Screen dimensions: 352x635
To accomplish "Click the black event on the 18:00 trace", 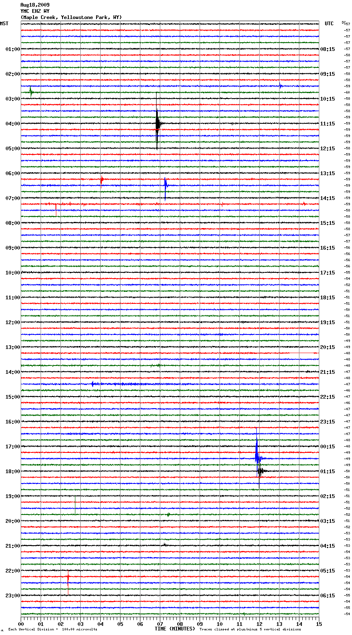I will point(261,471).
